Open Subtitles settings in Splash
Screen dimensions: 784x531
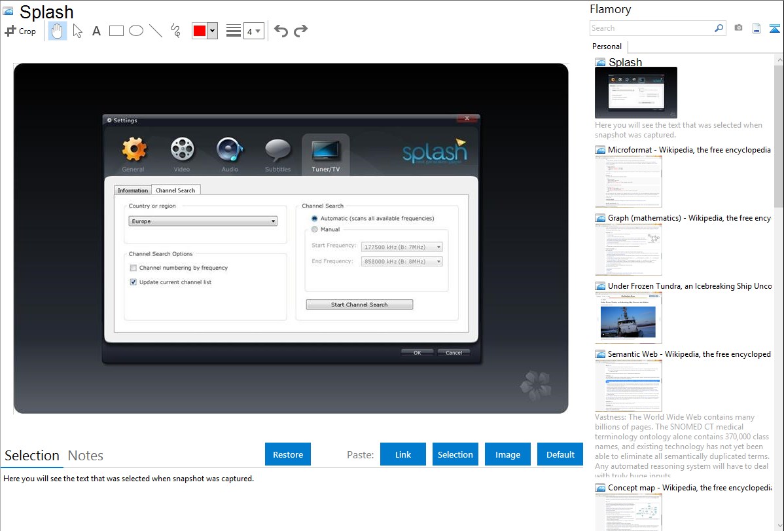pyautogui.click(x=278, y=155)
